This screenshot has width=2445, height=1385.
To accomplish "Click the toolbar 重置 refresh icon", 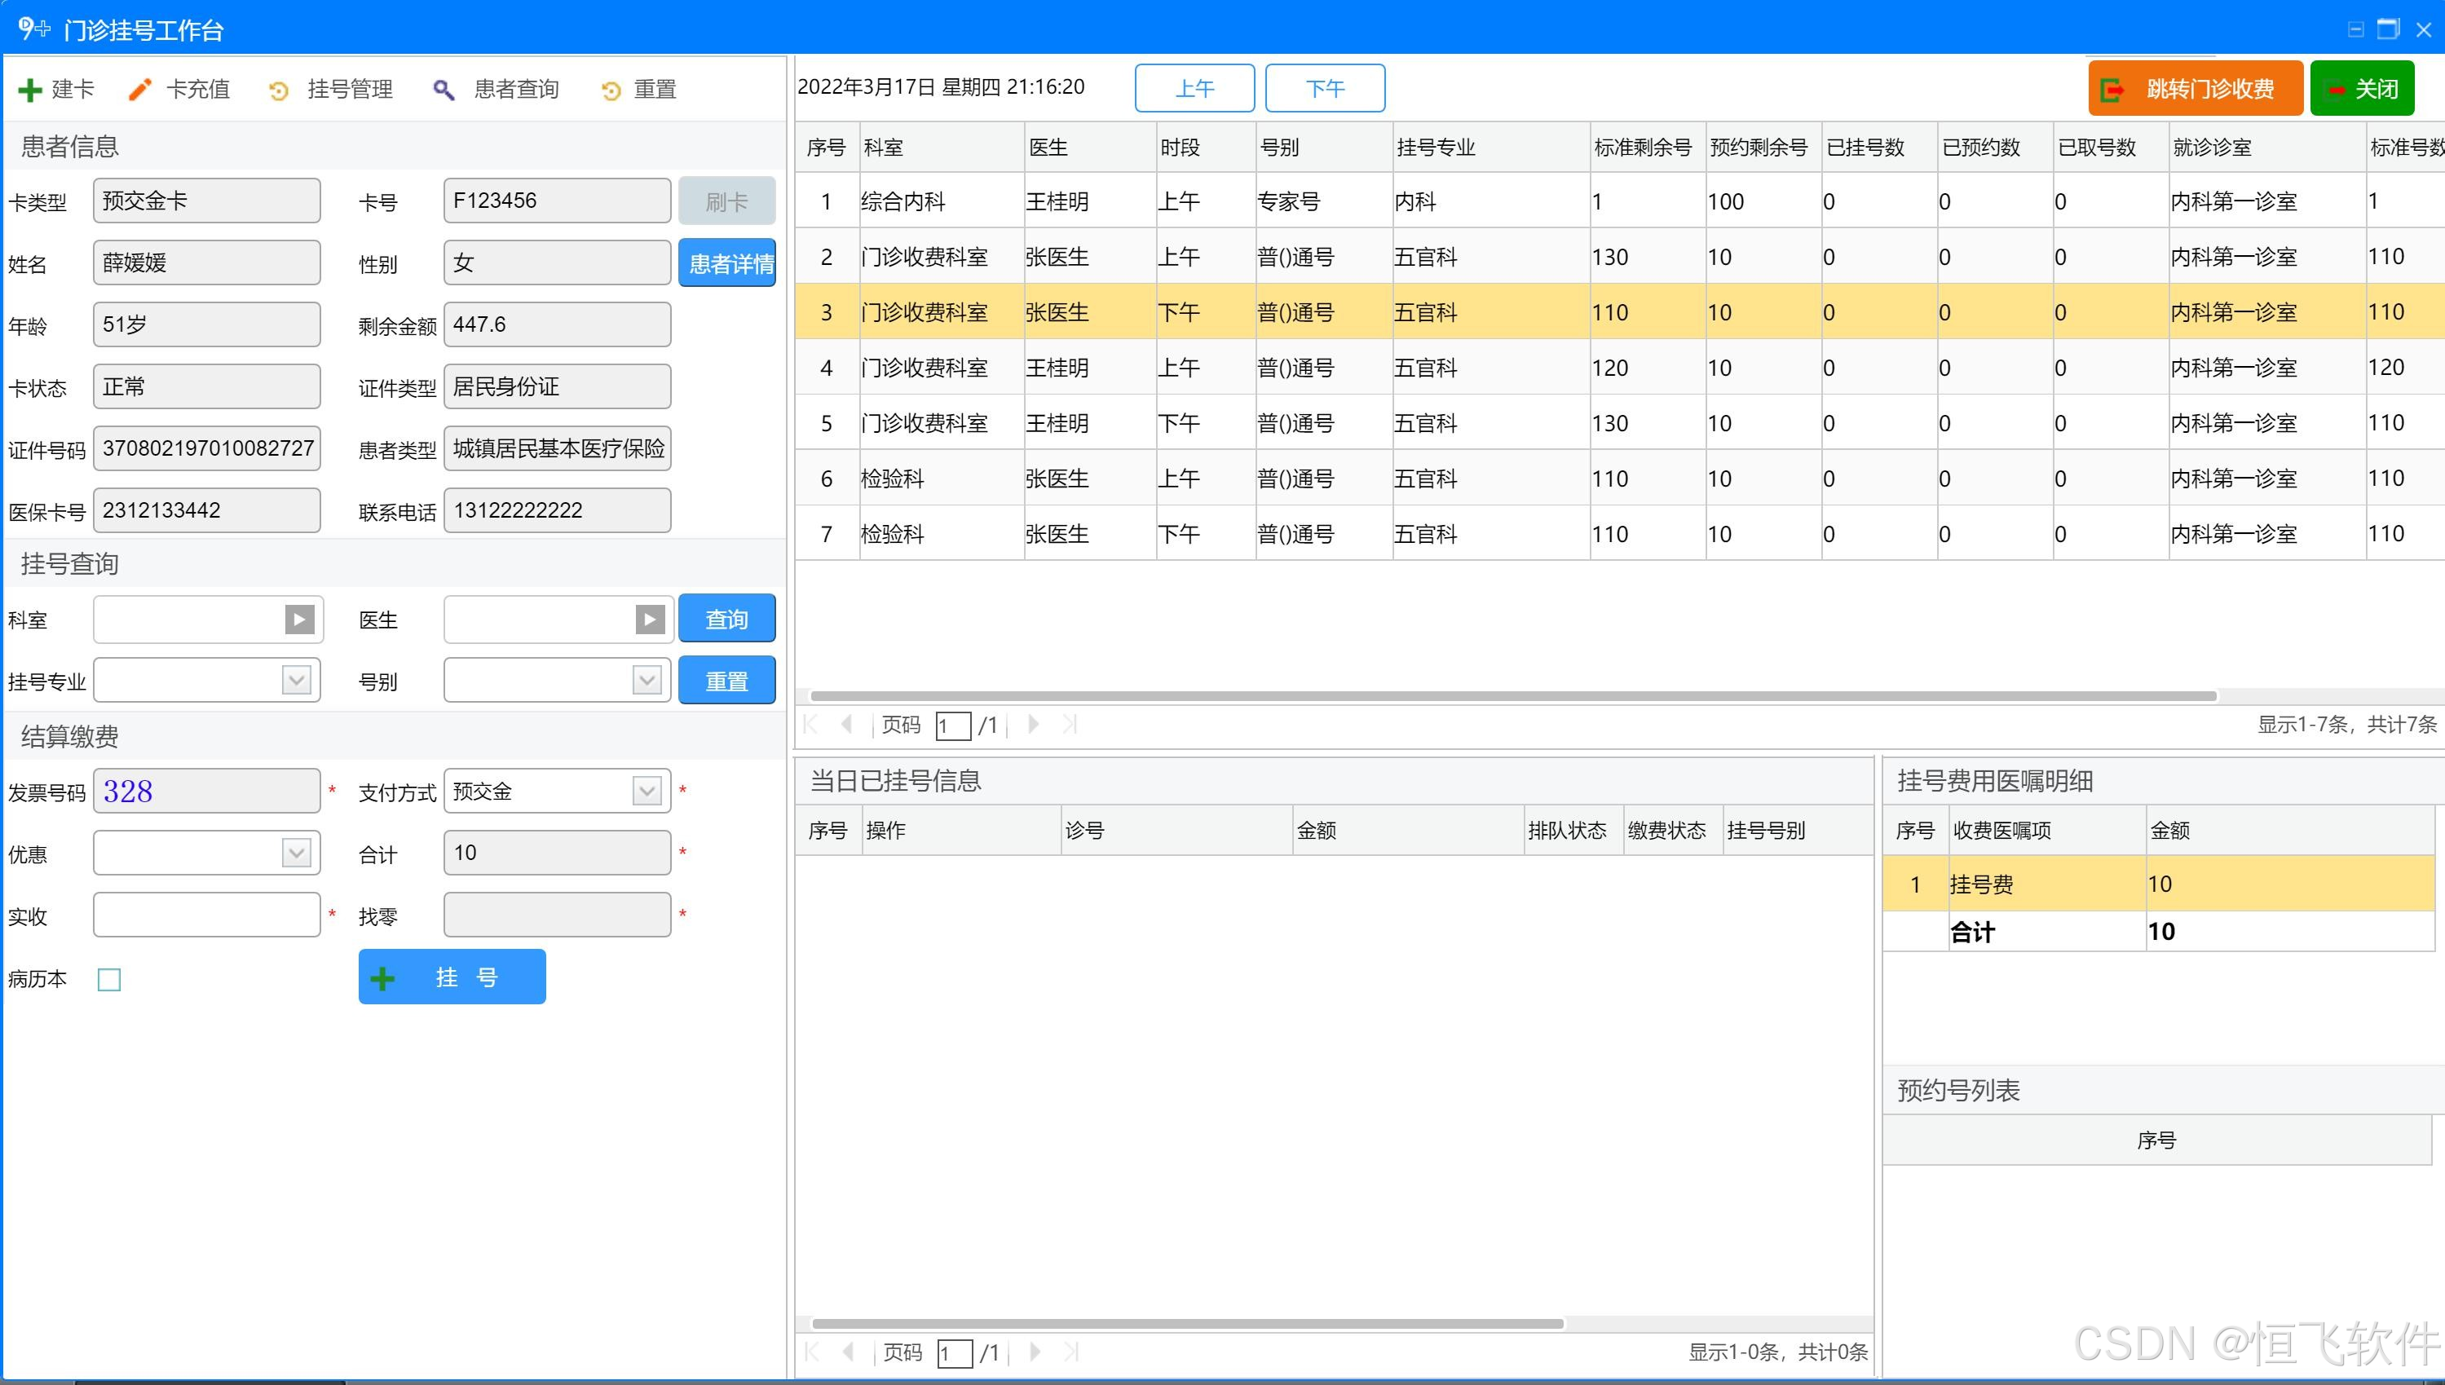I will click(611, 90).
